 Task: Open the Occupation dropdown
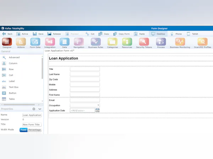pos(85,105)
